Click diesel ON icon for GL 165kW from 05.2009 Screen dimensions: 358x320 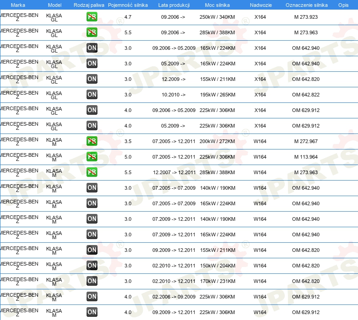pos(92,64)
